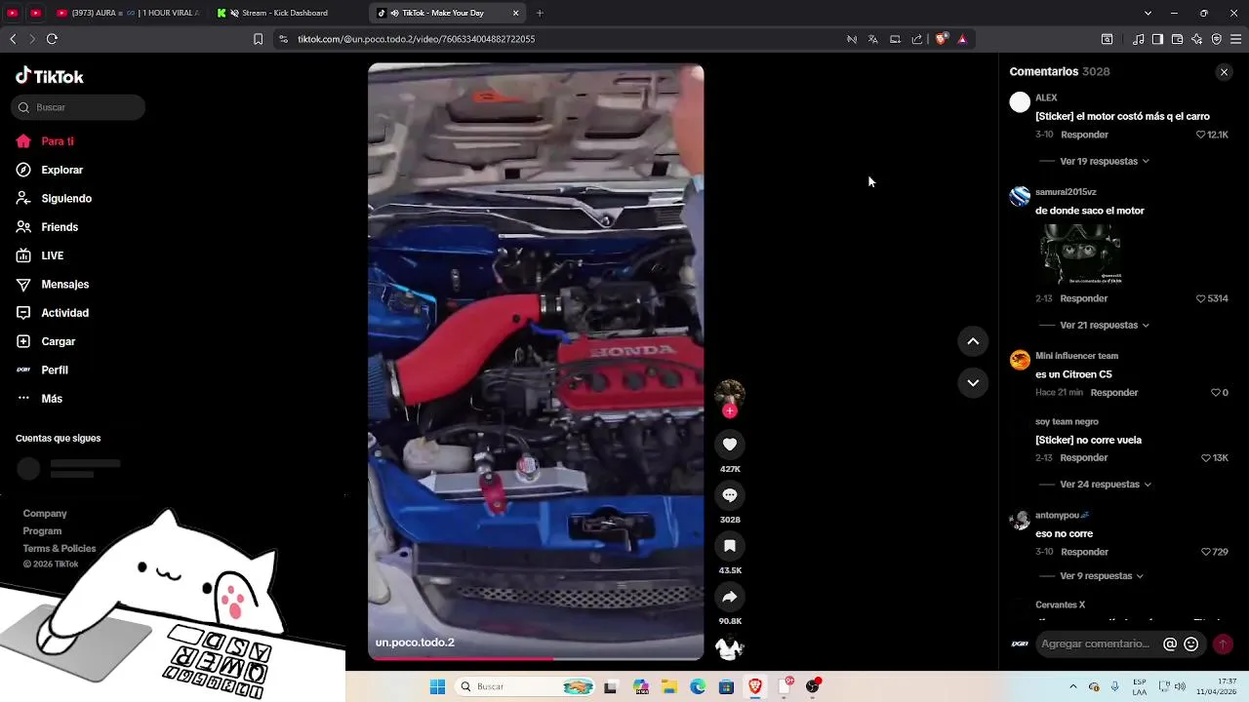Like ALEX's comment with 12.1K likes
This screenshot has width=1249, height=702.
(1201, 135)
